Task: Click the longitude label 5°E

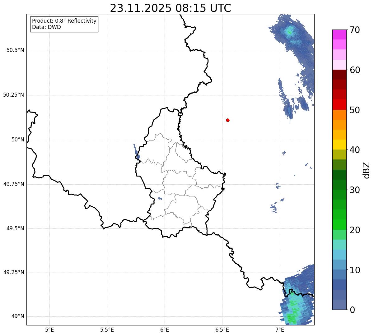Action: (49, 330)
